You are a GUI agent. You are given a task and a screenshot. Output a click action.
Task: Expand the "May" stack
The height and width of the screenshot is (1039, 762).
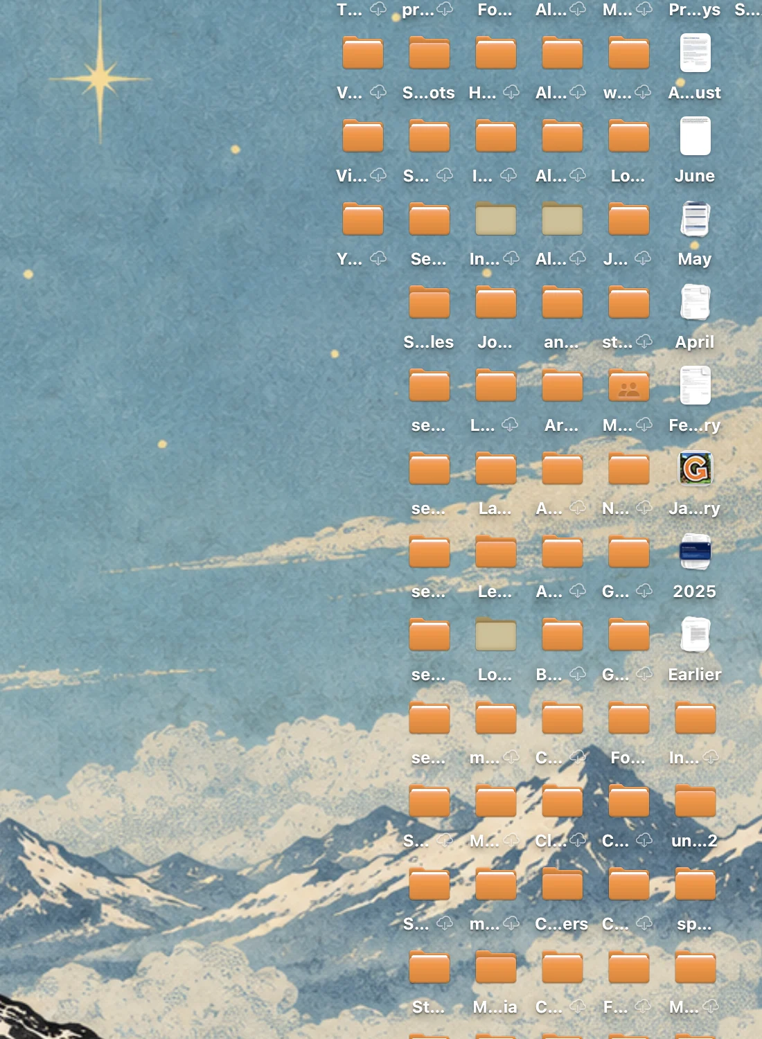tap(695, 220)
